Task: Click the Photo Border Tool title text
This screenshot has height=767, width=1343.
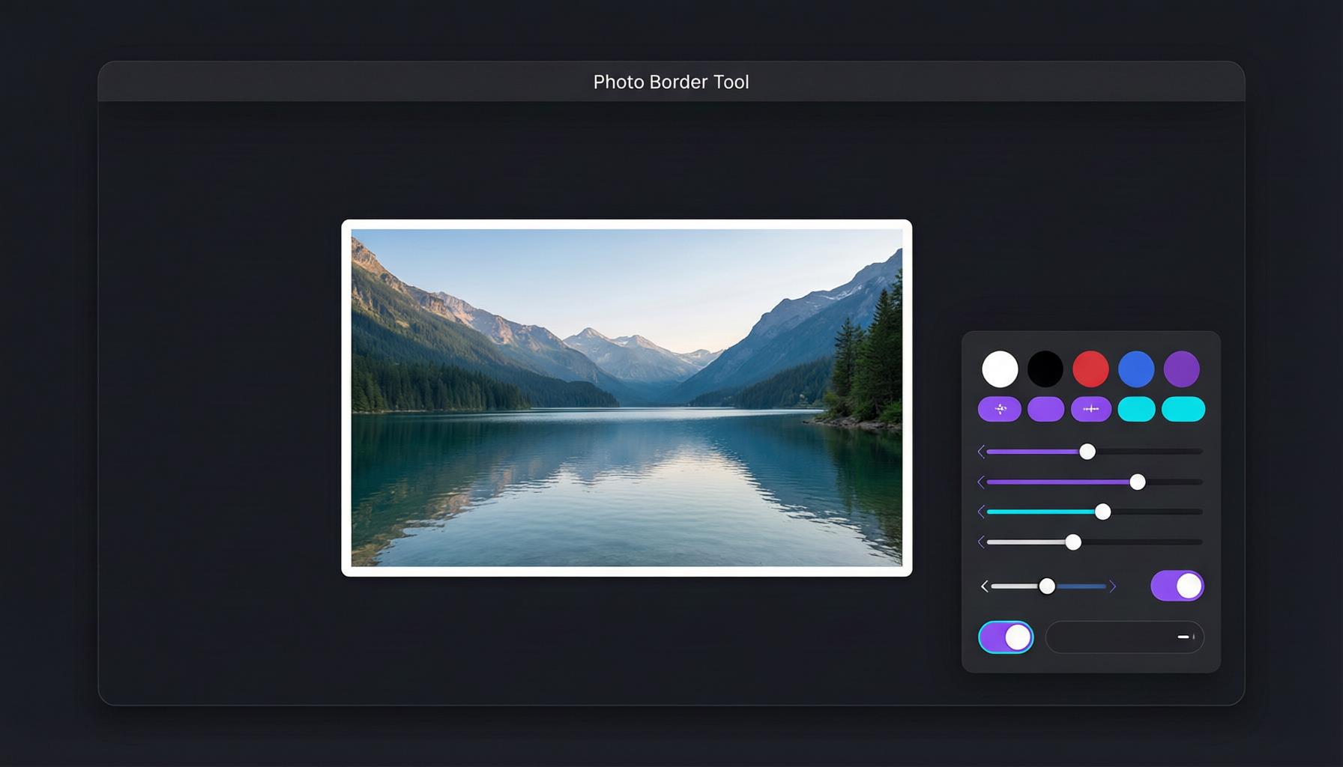Action: [671, 82]
